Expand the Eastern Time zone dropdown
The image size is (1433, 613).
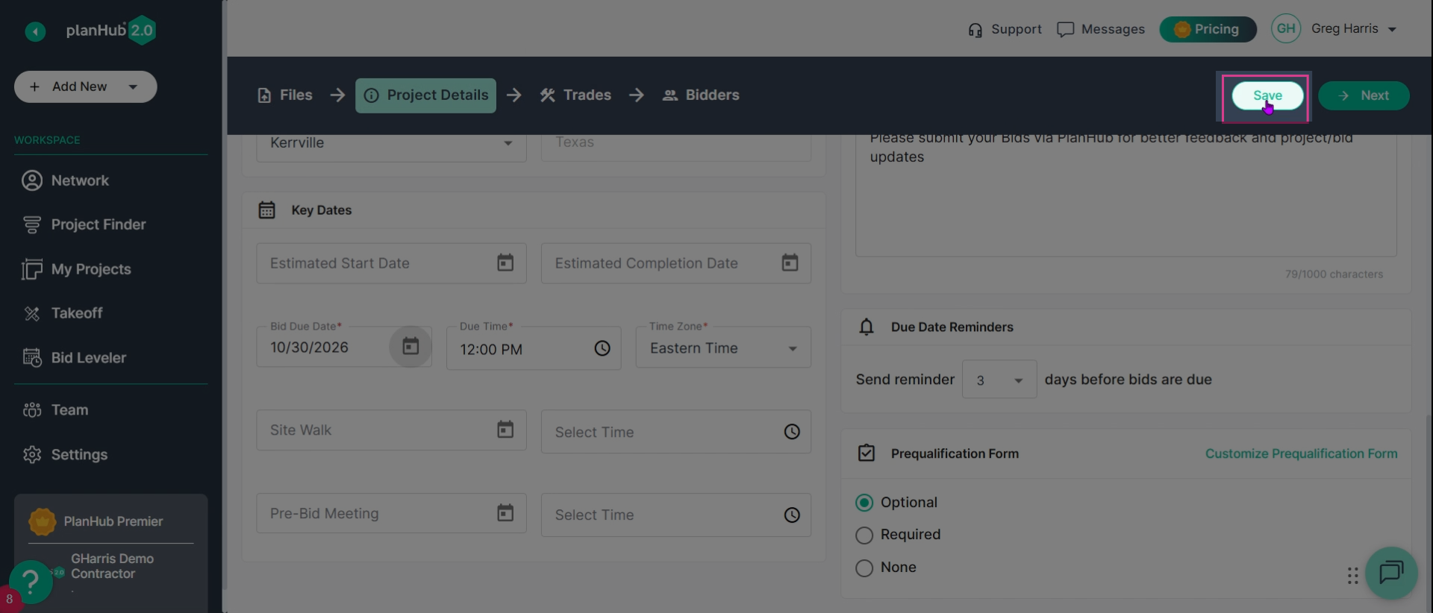click(723, 348)
